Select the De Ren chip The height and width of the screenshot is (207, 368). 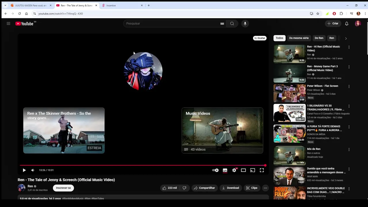[x=319, y=38]
